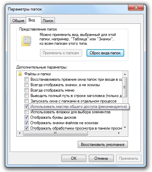Click the folder view illustration icon
This screenshot has height=172, width=152.
[26, 41]
